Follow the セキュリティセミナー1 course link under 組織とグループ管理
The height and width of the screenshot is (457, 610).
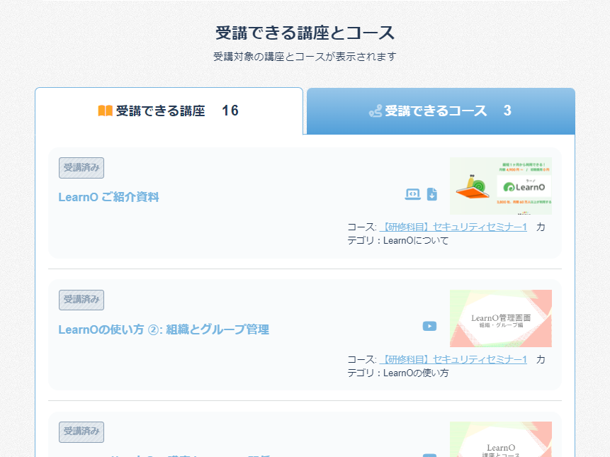[x=453, y=360]
